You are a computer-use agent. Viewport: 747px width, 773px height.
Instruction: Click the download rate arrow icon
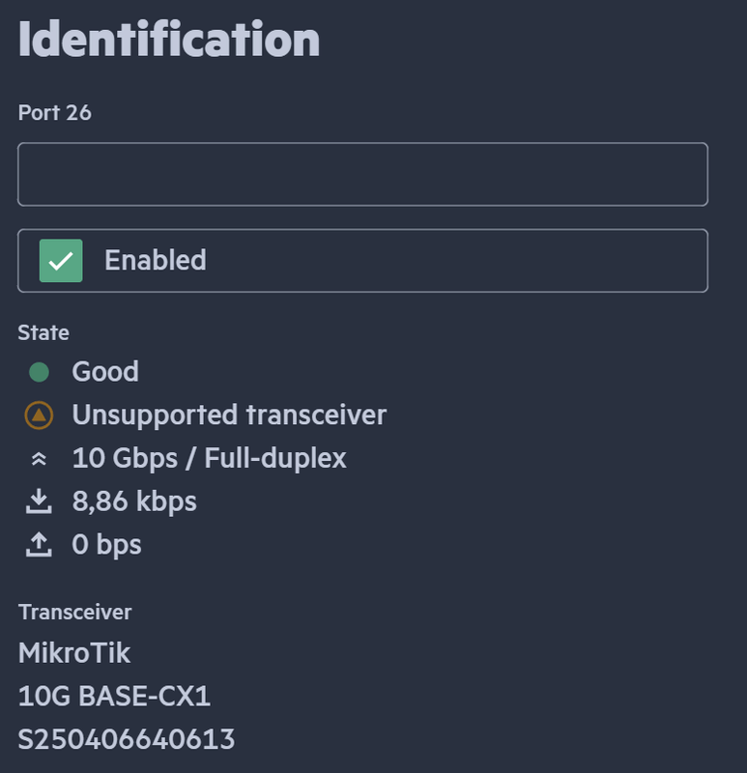click(x=39, y=501)
